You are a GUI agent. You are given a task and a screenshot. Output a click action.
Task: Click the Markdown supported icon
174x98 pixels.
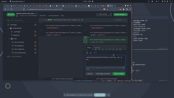(x=123, y=68)
